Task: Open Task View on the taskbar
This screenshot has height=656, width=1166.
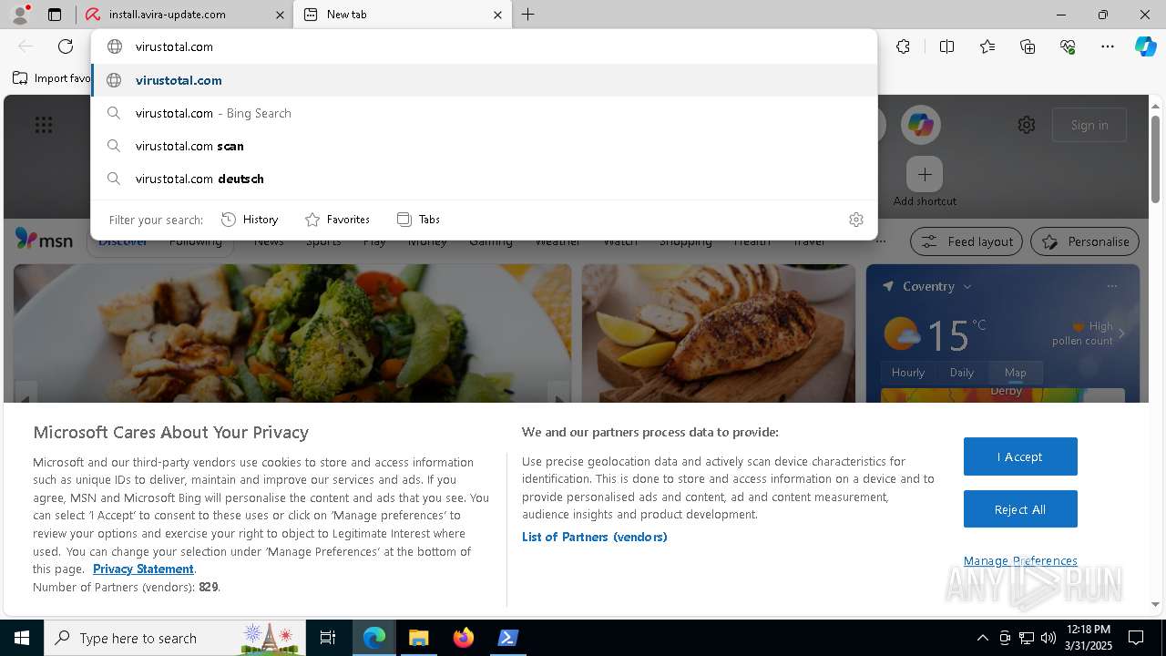Action: point(328,638)
